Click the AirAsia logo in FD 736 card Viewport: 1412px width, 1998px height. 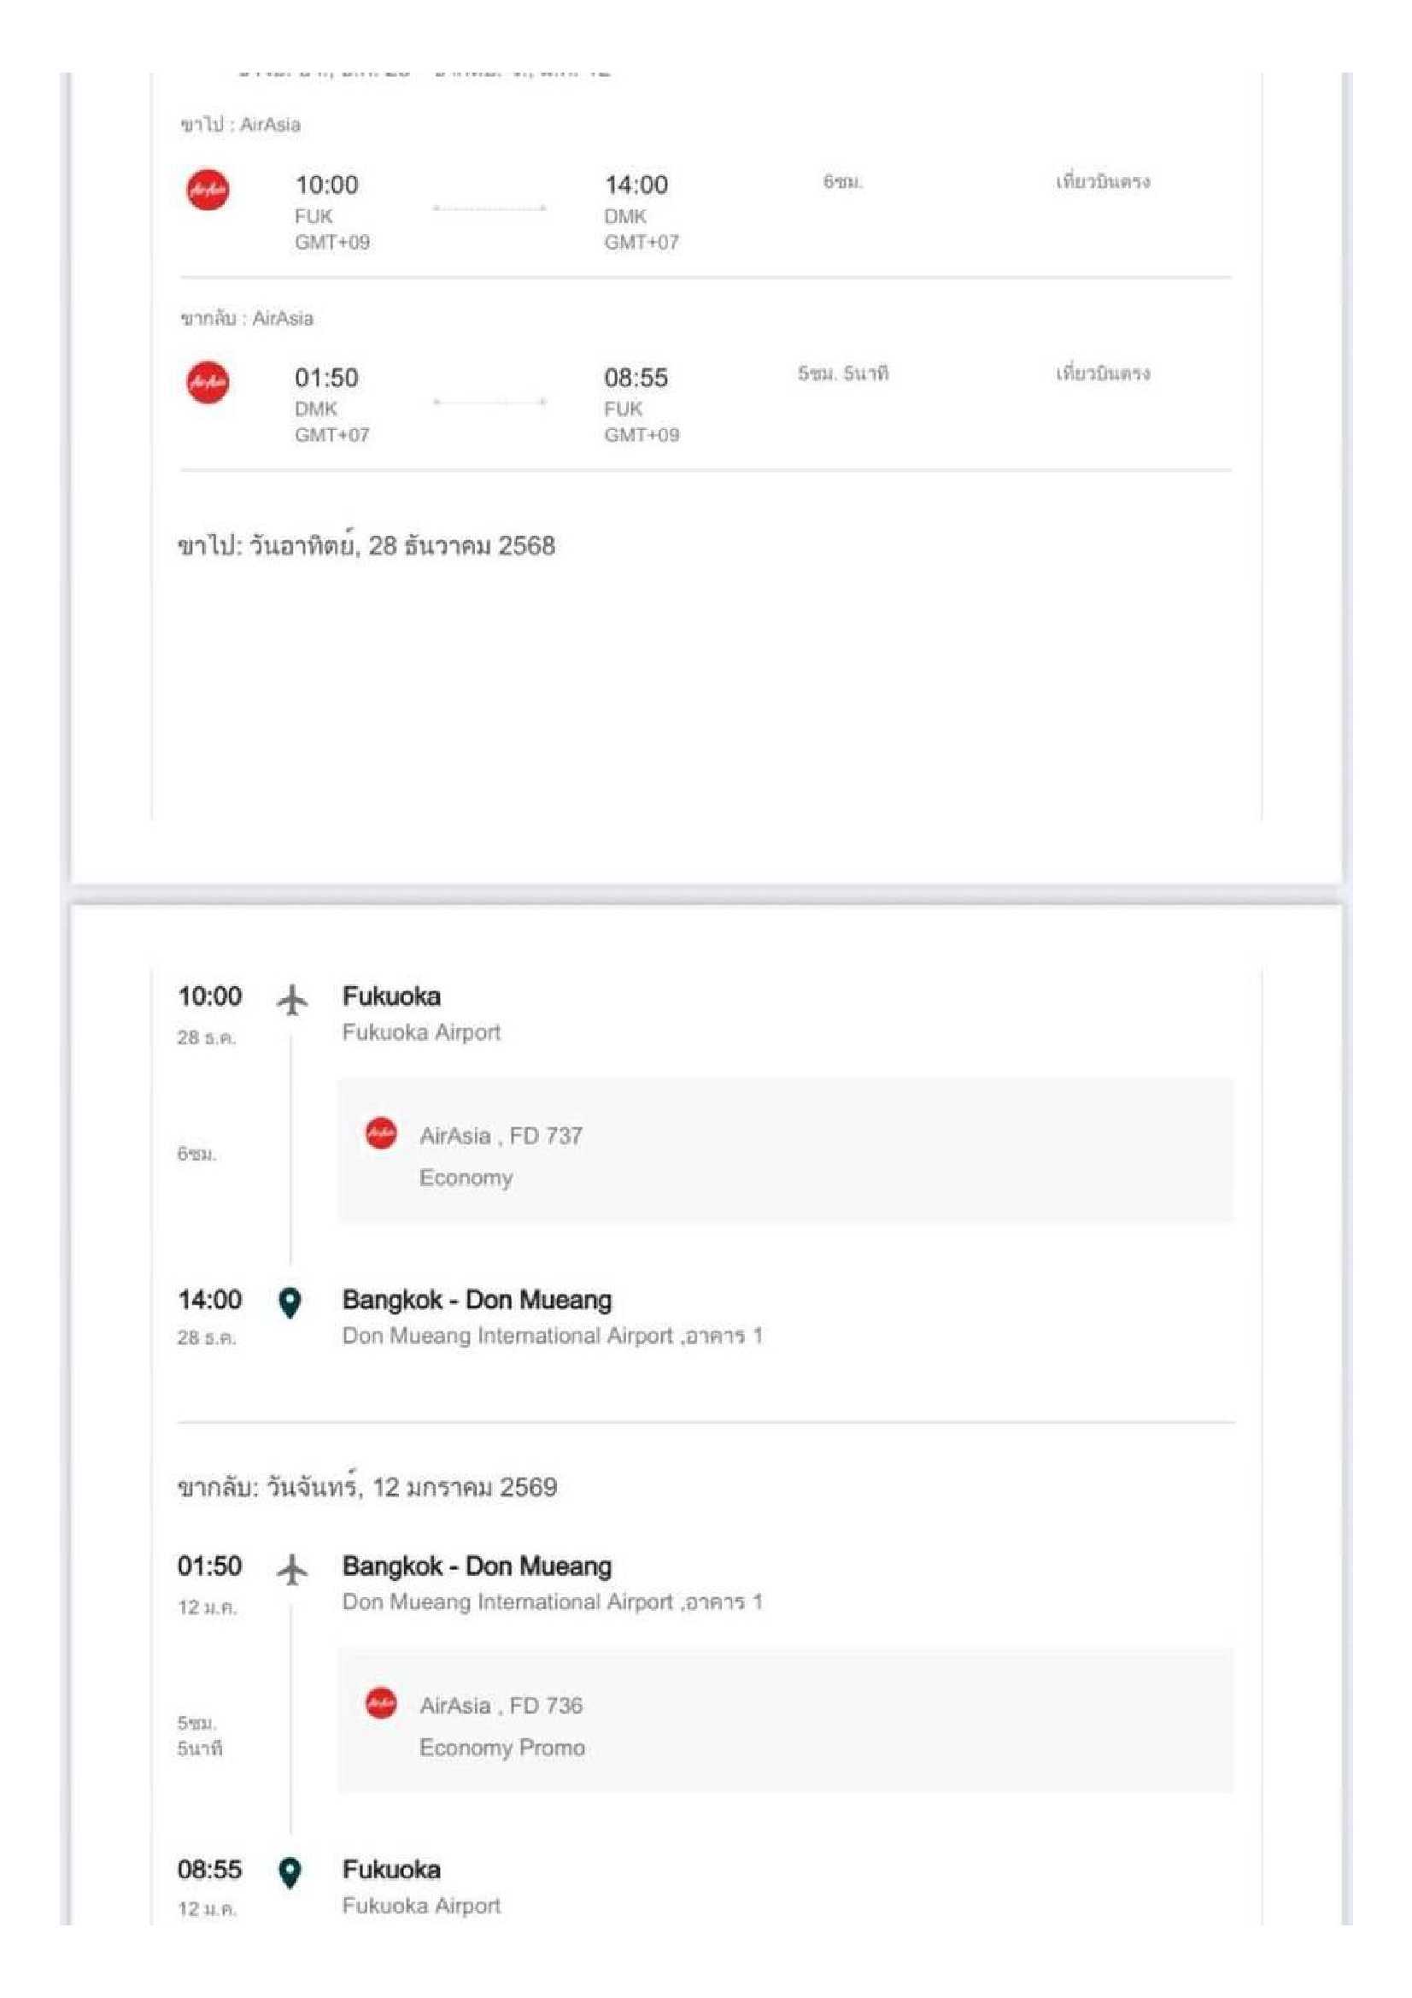coord(381,1703)
